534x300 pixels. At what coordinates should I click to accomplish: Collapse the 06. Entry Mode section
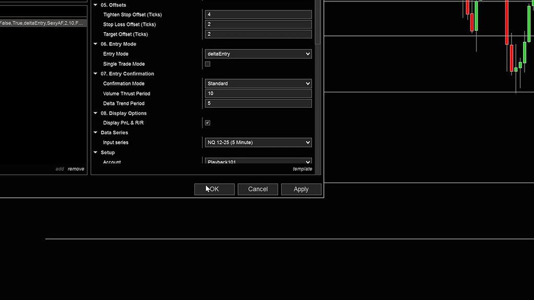pyautogui.click(x=95, y=44)
